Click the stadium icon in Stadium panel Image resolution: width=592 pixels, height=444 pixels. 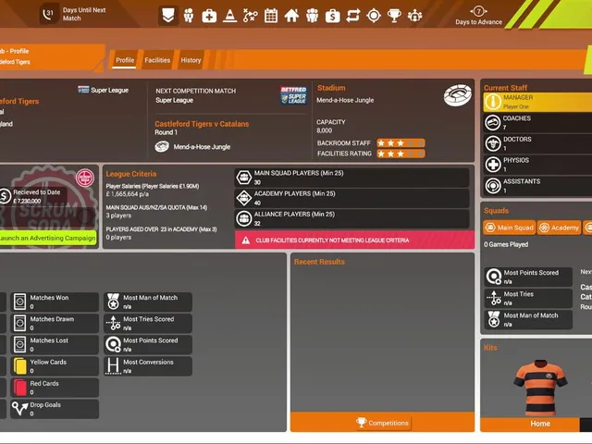458,95
